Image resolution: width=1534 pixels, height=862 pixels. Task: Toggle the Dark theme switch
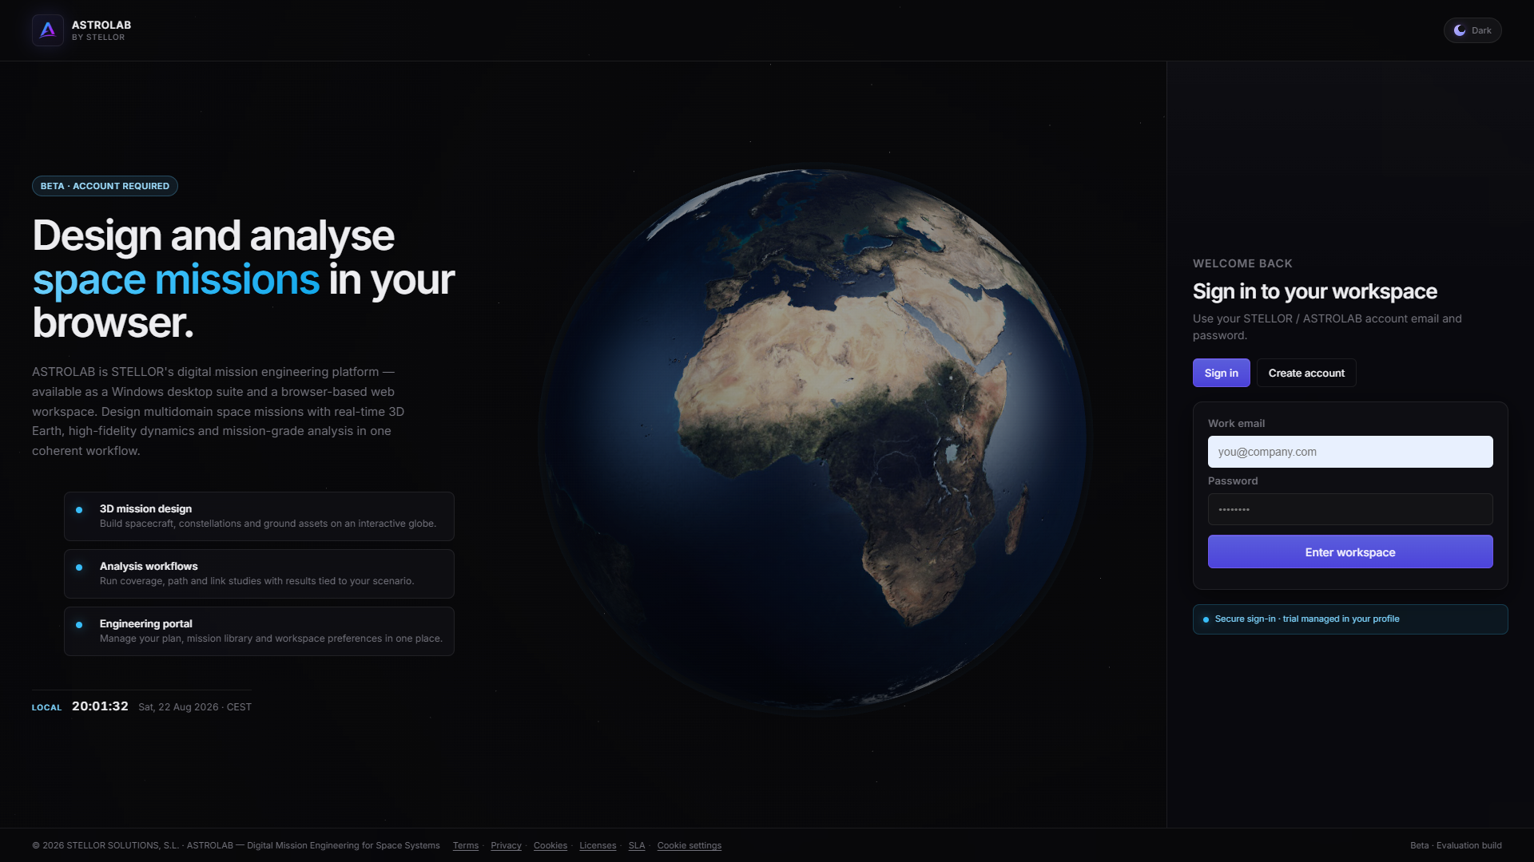click(1472, 30)
